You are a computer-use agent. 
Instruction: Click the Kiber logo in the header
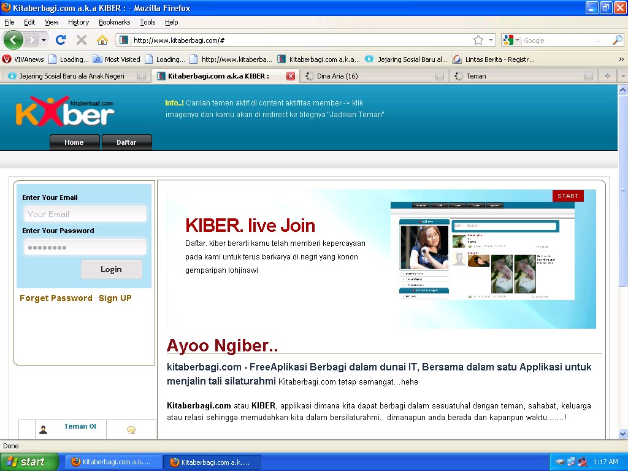(x=64, y=111)
